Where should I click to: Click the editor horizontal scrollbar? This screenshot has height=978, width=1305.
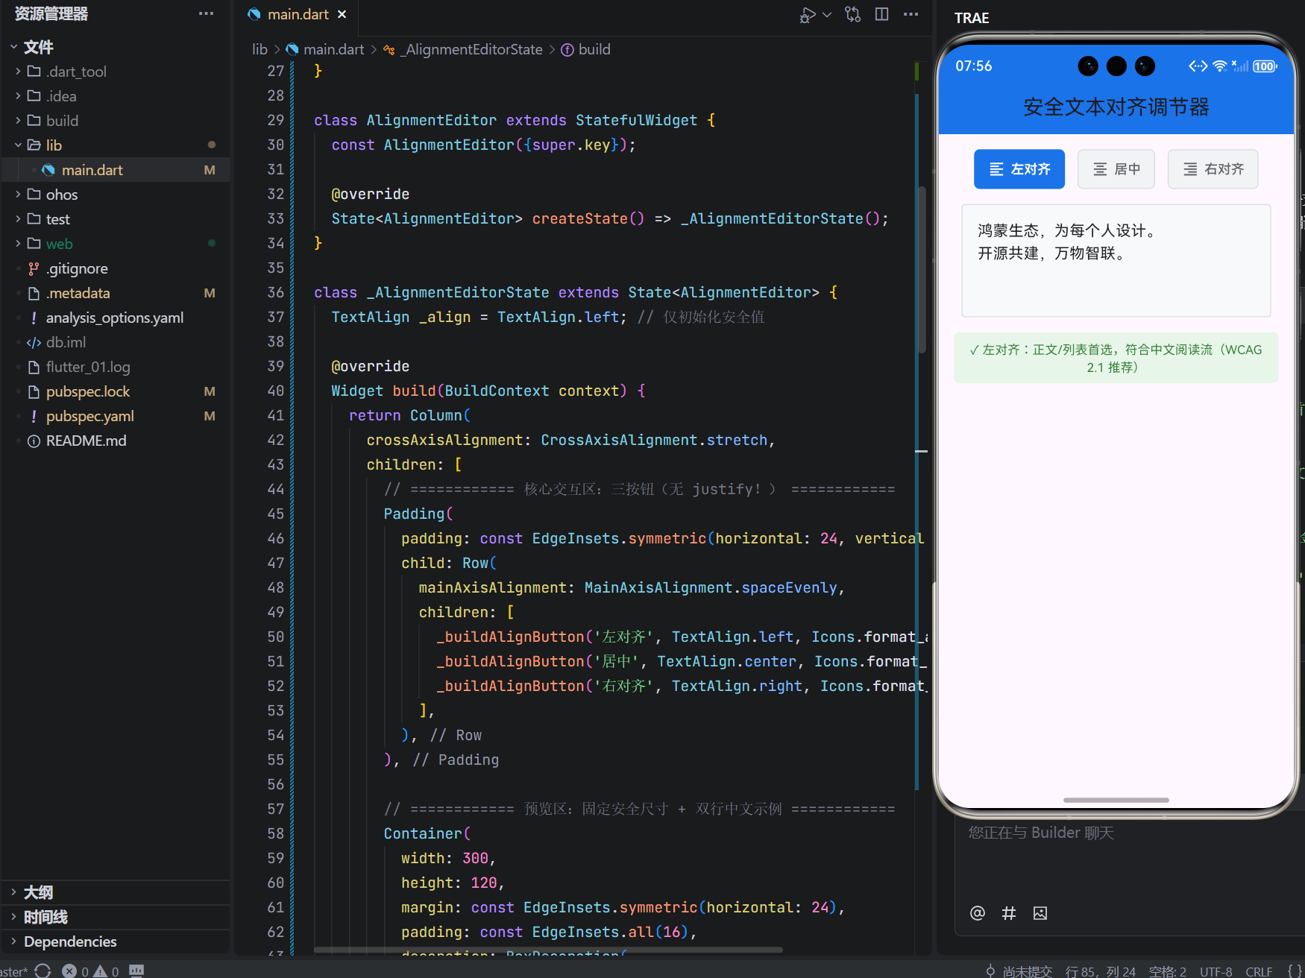click(x=548, y=950)
